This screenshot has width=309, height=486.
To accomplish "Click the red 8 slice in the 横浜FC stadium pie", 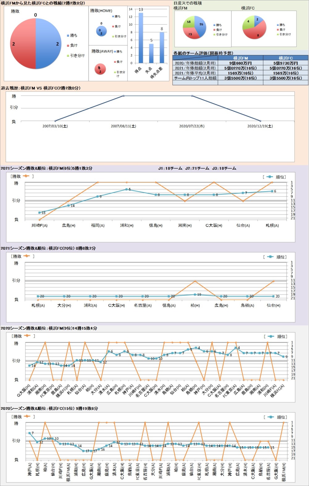I will 256,32.
